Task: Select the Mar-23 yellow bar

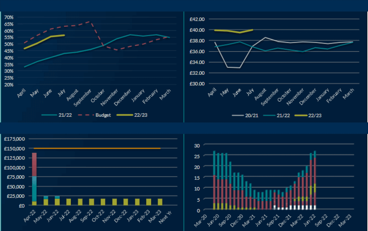Action: pyautogui.click(x=160, y=202)
